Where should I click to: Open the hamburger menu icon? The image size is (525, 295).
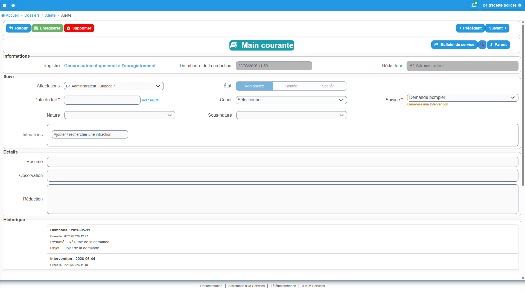[4, 5]
